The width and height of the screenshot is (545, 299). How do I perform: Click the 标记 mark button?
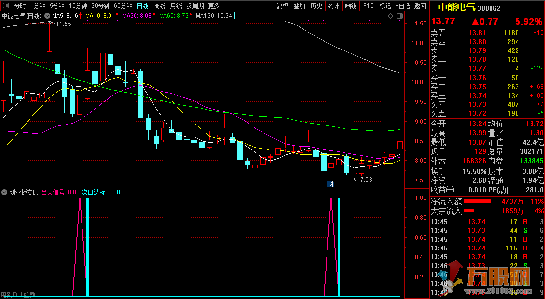385,6
